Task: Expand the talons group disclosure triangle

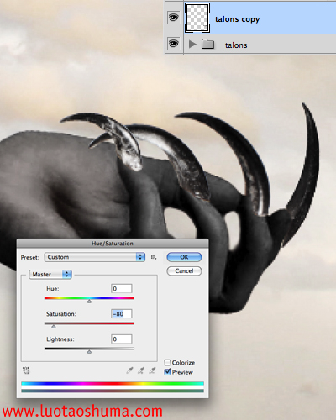Action: coord(192,45)
